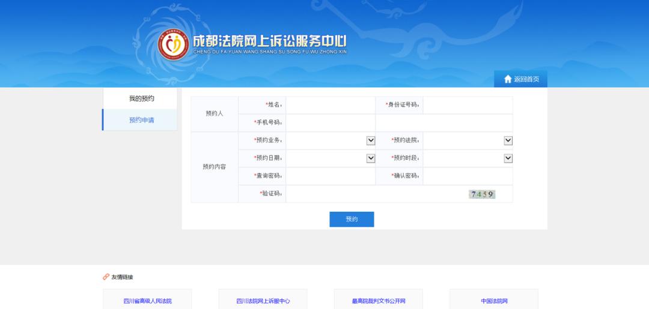Viewport: 649px width, 309px height.
Task: Open the 预约时段 time slot dropdown
Action: point(508,158)
